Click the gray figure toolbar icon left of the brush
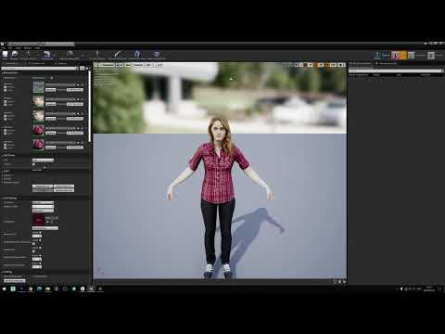Image resolution: width=445 pixels, height=334 pixels. 97,55
